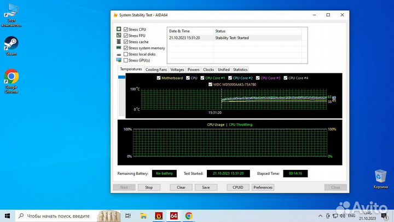
Task: Open Task View on the taskbar
Action: [x=128, y=216]
